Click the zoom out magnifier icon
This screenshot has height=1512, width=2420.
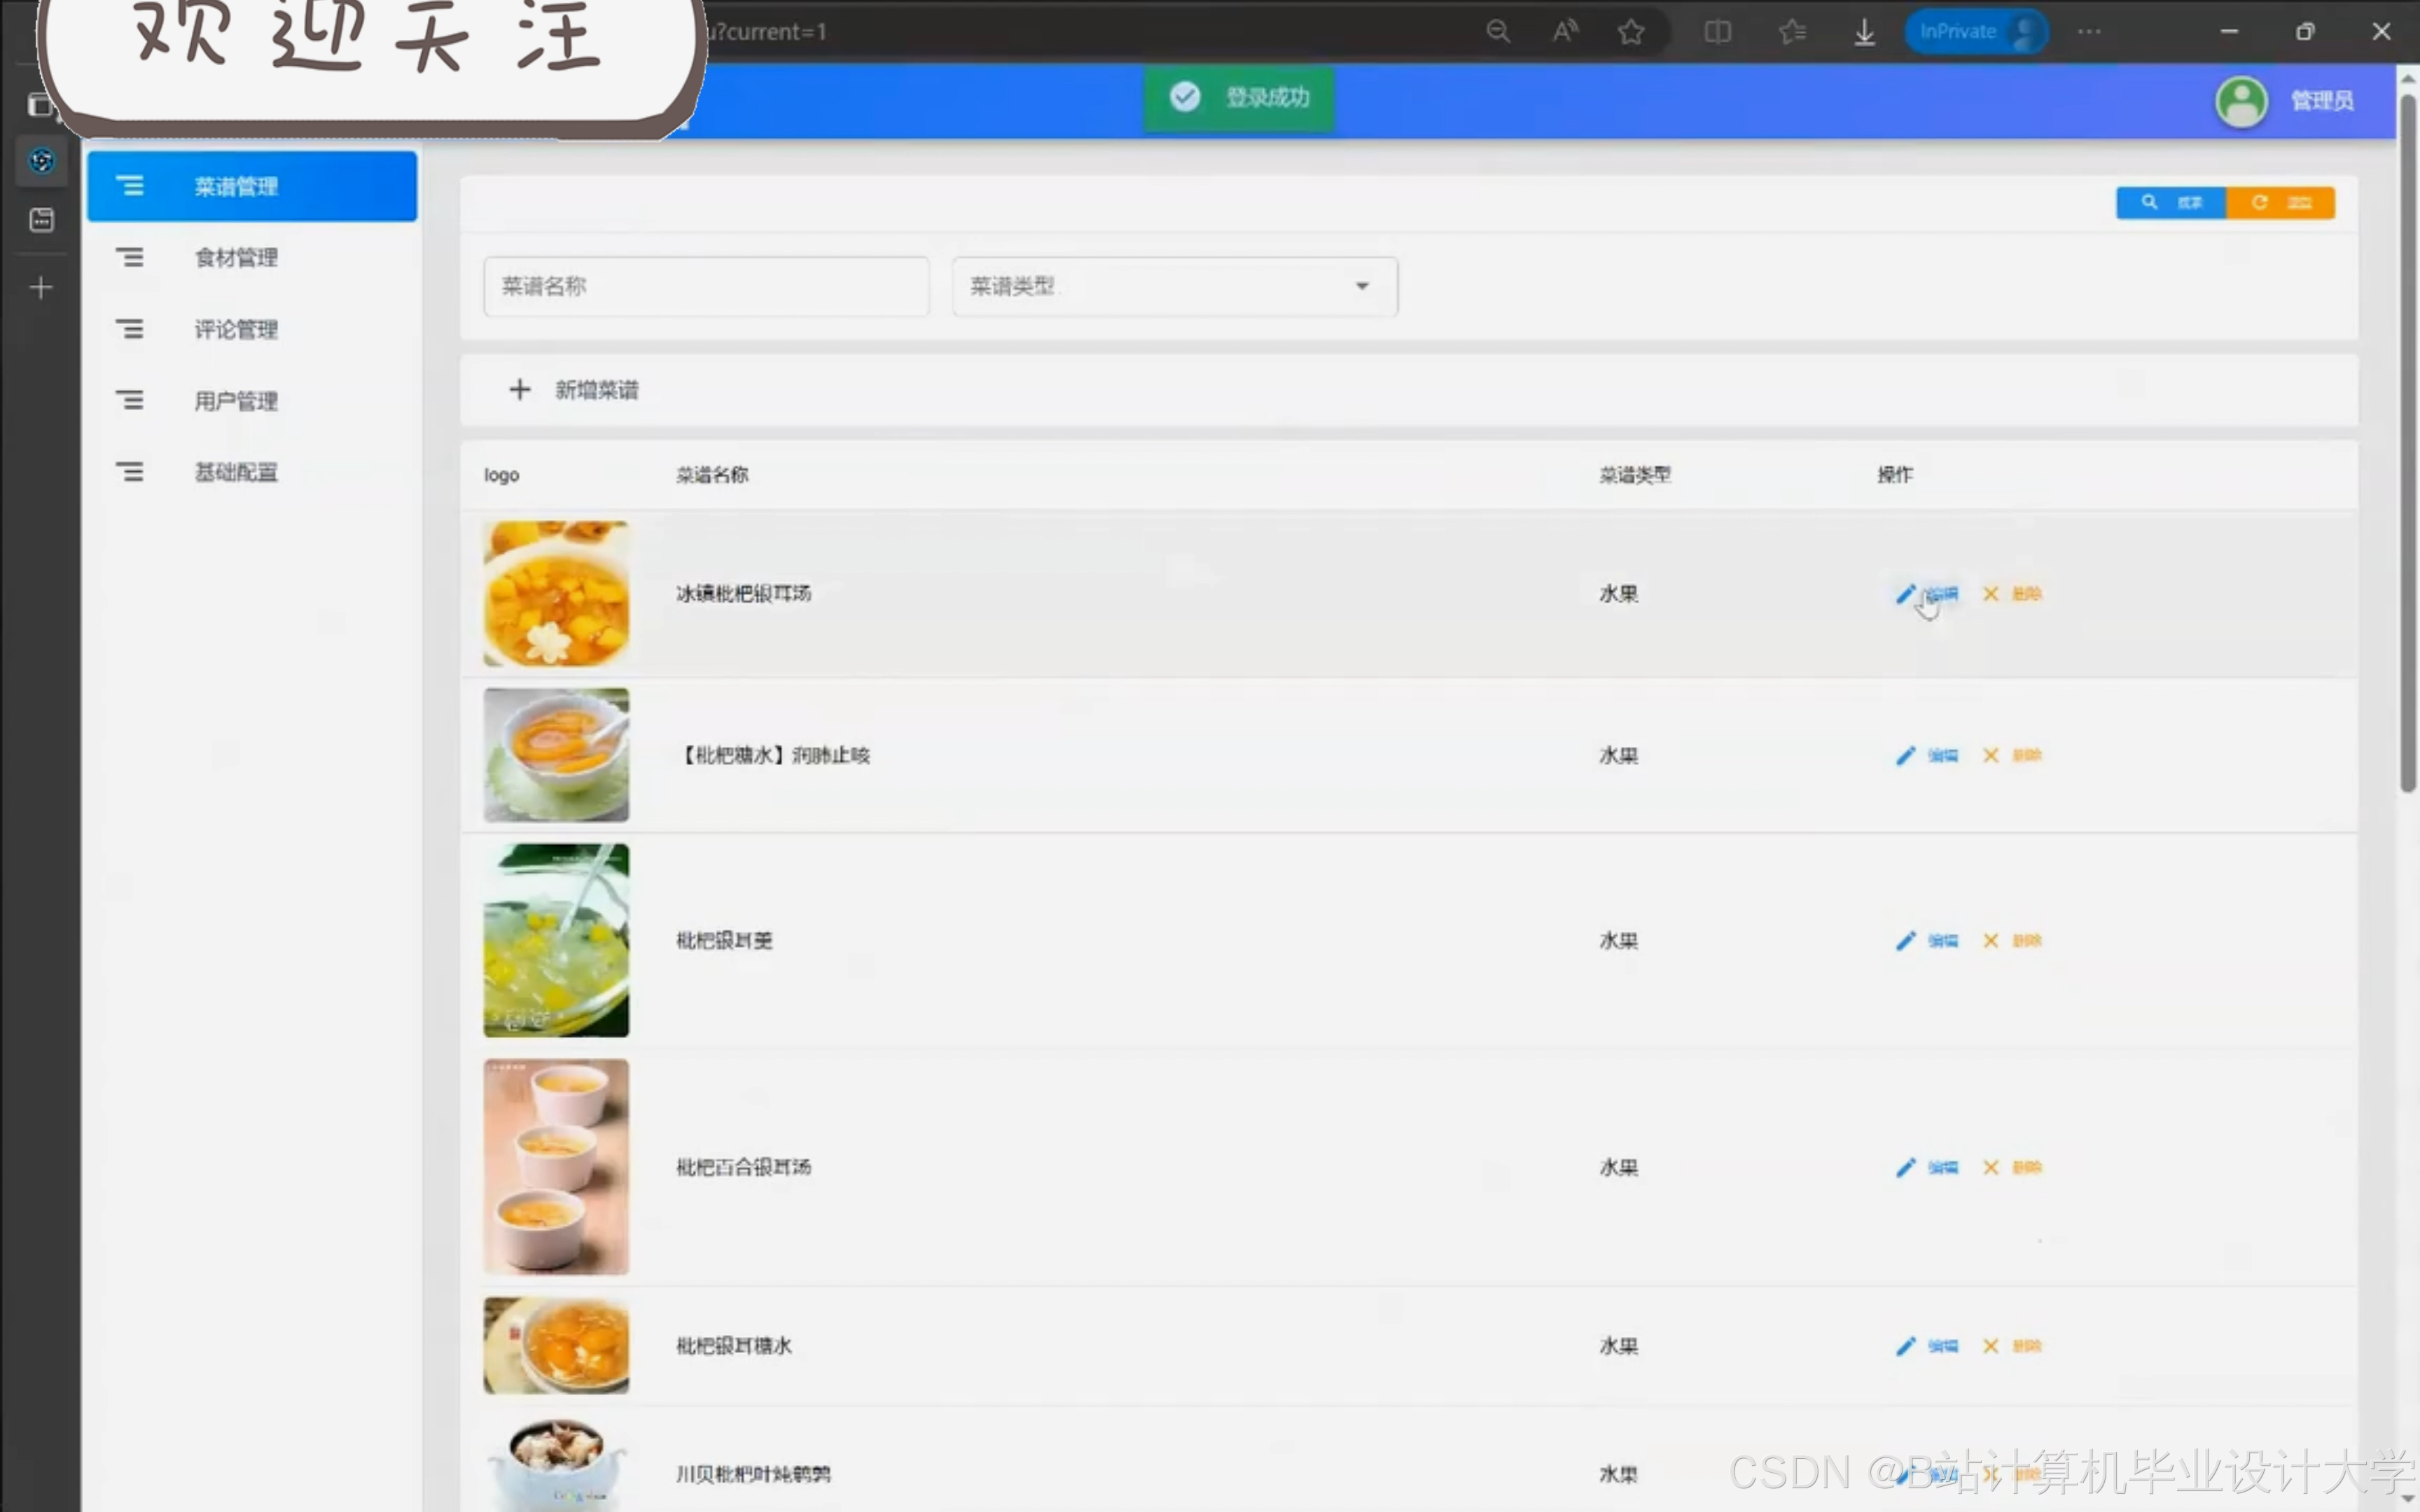1497,32
